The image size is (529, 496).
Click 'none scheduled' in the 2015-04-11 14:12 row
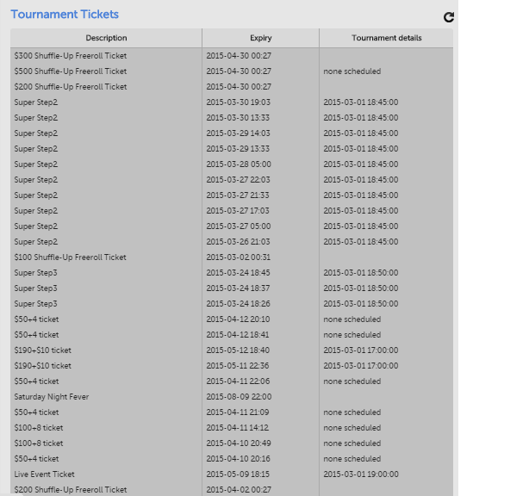click(352, 428)
